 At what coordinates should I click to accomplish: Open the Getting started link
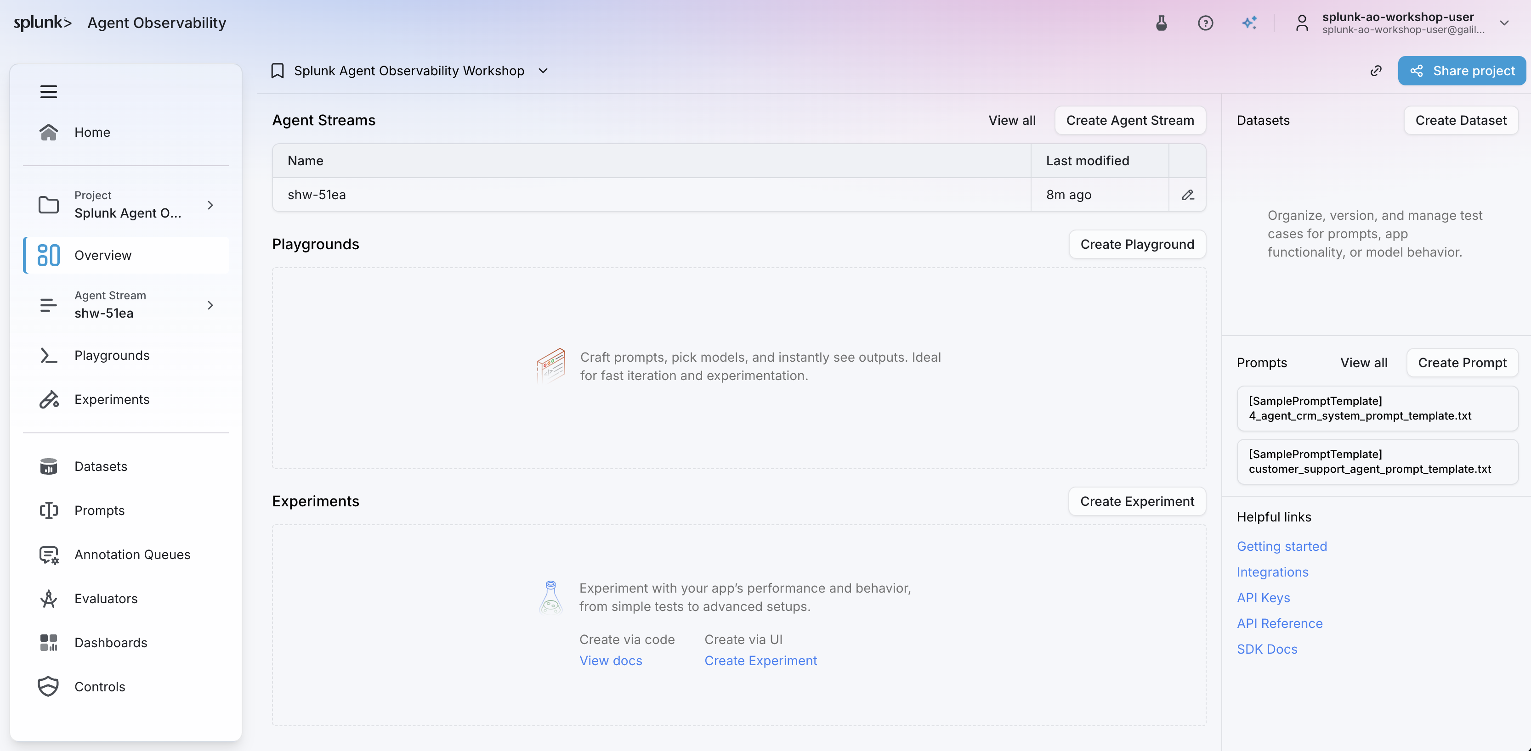click(x=1282, y=546)
